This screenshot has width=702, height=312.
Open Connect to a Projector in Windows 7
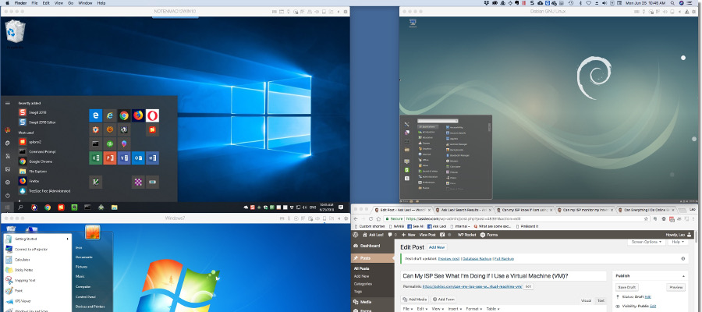point(37,250)
